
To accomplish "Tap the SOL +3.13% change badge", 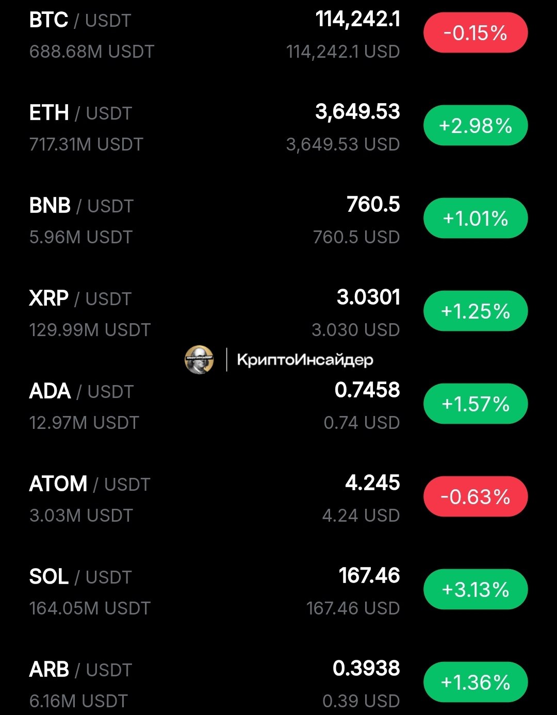I will pos(476,590).
